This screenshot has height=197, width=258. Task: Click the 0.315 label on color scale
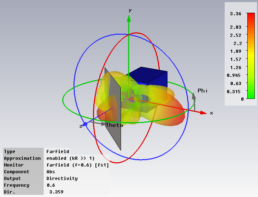coord(234,91)
